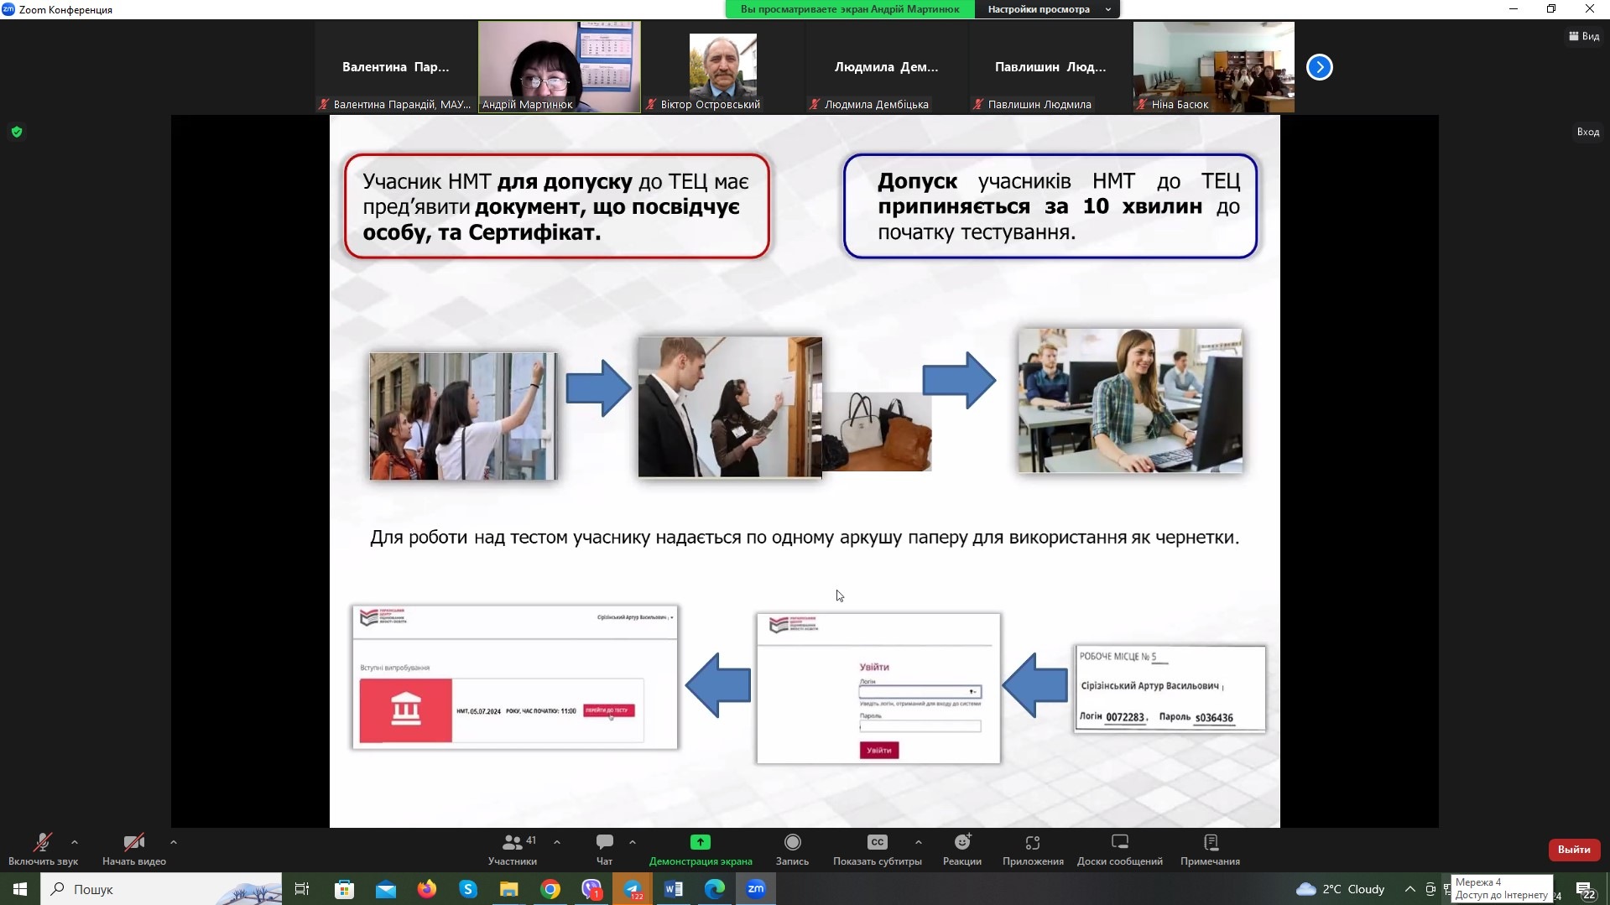Open Доски сообщений whiteboards
This screenshot has width=1610, height=905.
coord(1119,843)
